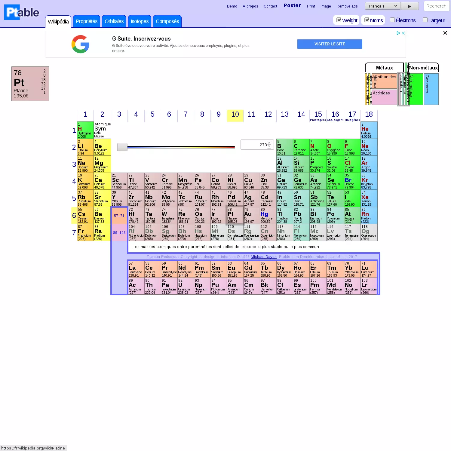Open the Français language dropdown
This screenshot has width=451, height=451.
[x=382, y=6]
